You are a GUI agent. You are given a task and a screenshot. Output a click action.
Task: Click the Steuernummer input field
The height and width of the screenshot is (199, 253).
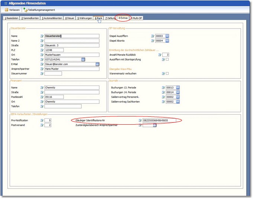(53, 74)
